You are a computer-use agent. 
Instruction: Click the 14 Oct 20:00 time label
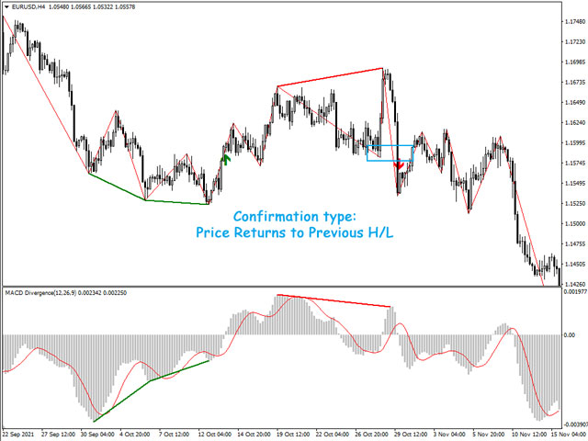254,435
